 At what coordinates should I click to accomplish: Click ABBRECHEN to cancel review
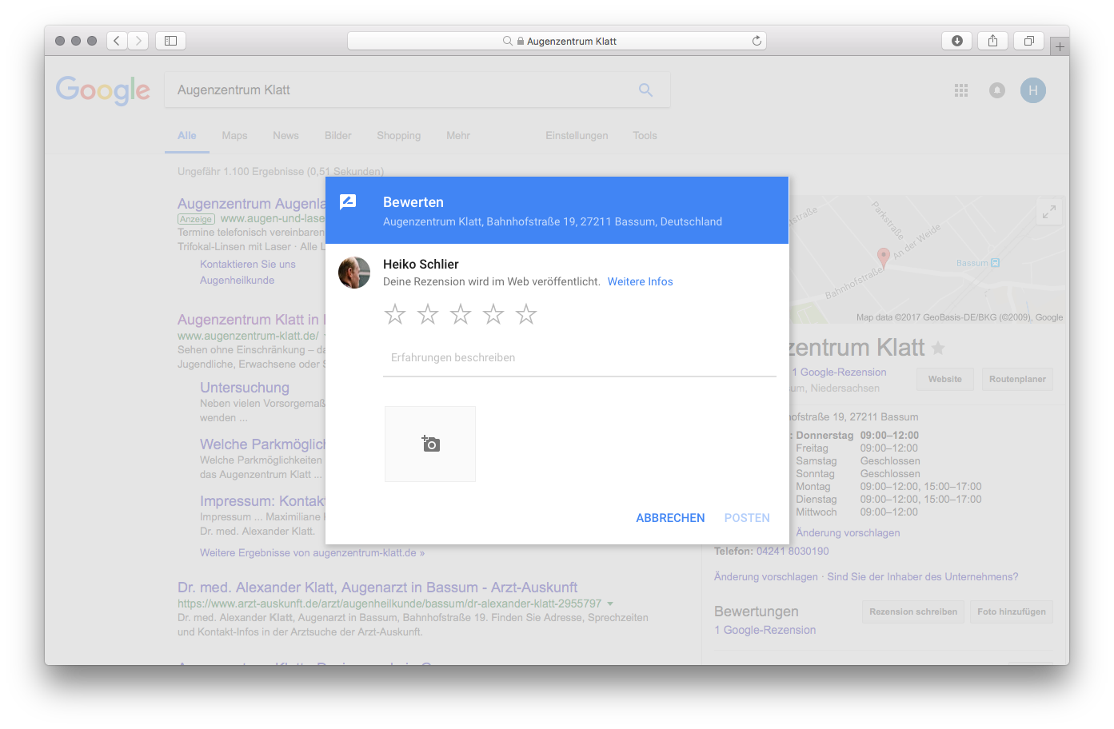click(670, 518)
